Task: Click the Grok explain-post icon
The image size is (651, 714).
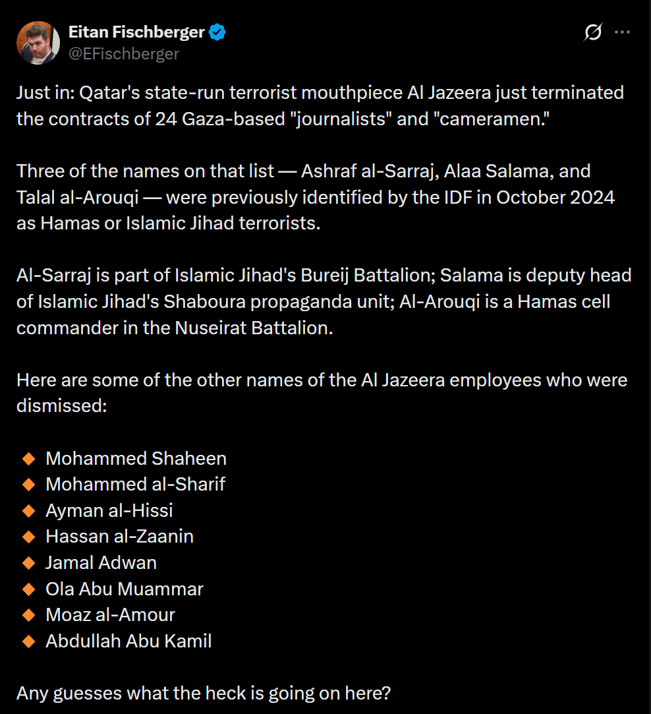Action: (x=593, y=32)
